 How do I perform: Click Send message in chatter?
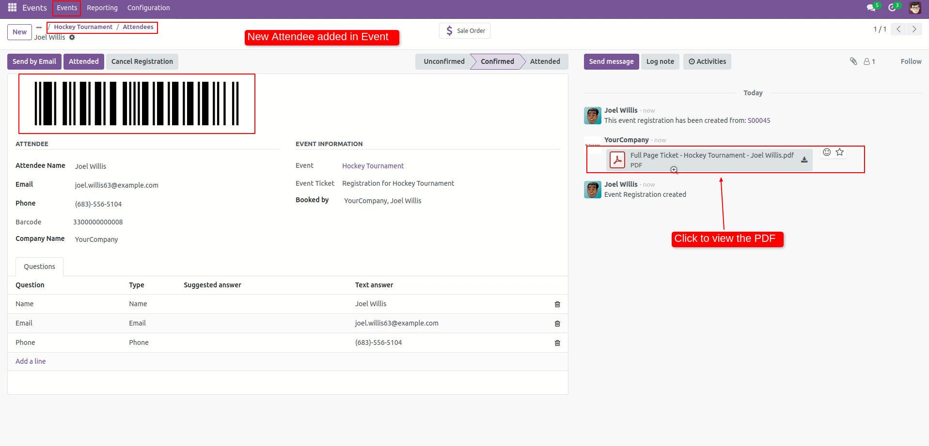click(x=611, y=61)
